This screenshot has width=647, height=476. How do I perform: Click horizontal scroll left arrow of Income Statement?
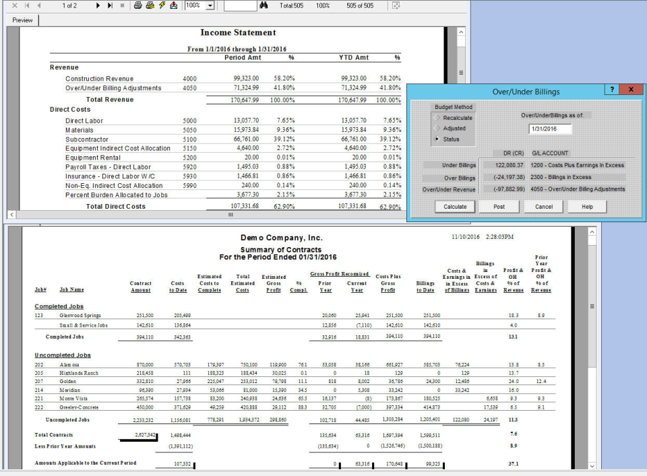coord(11,215)
